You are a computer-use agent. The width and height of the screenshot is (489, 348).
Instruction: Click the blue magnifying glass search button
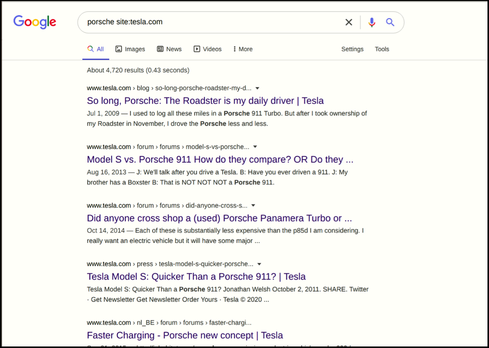390,22
